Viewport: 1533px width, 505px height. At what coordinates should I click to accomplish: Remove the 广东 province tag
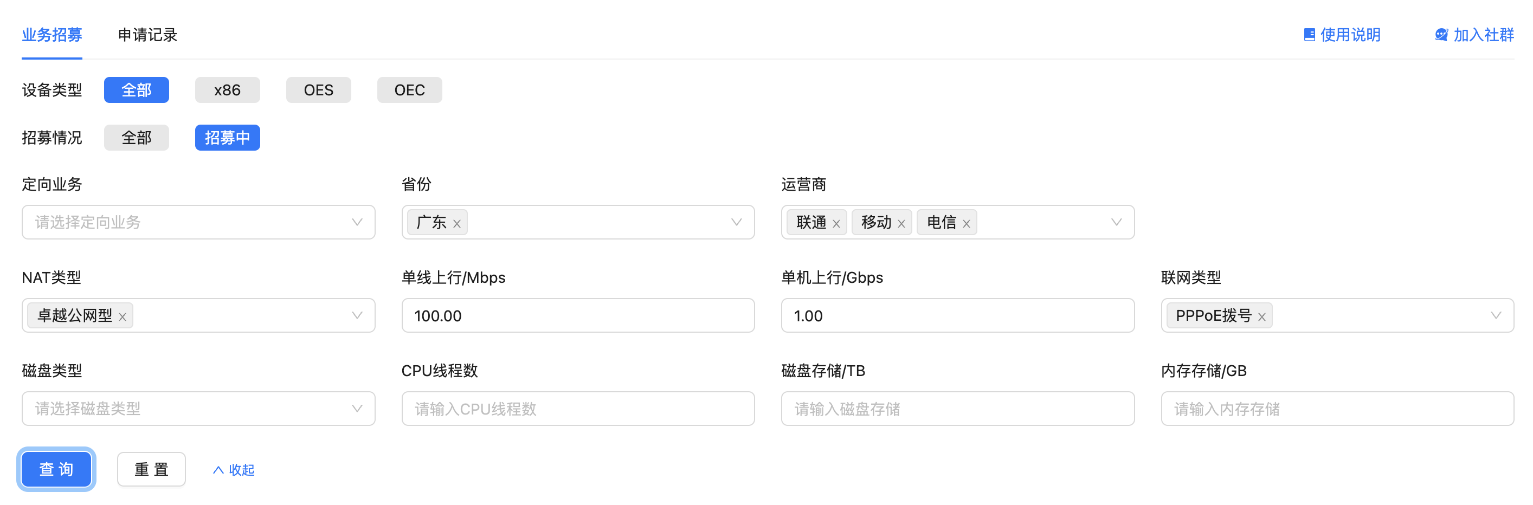[x=456, y=224]
